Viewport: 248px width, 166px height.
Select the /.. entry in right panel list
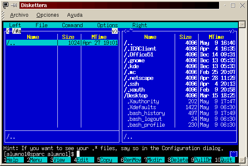[x=179, y=43]
